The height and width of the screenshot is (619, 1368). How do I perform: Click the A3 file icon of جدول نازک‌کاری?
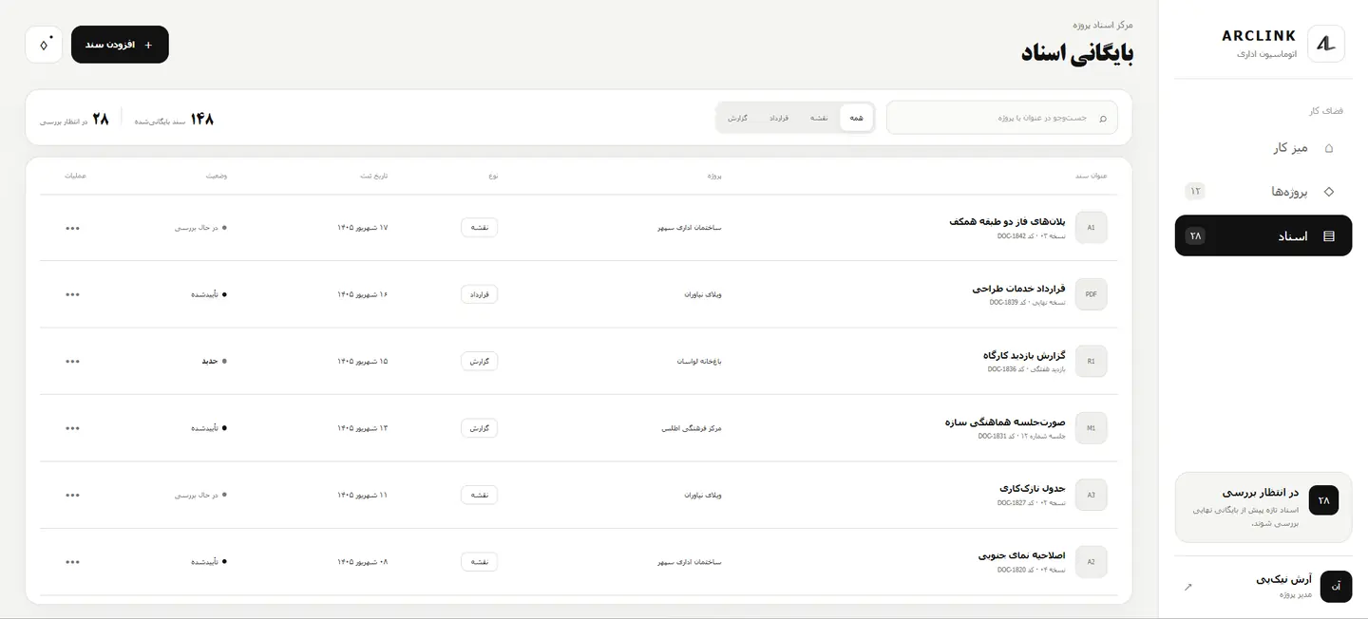tap(1092, 496)
